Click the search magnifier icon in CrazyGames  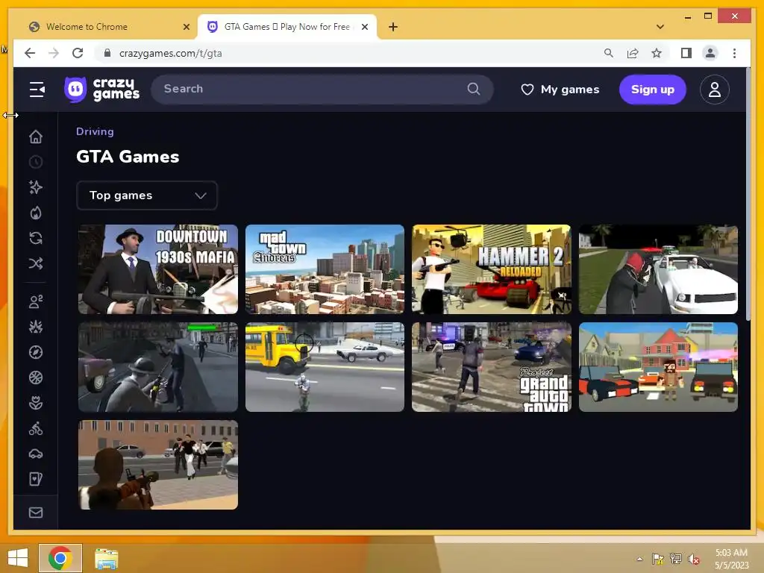pyautogui.click(x=473, y=89)
